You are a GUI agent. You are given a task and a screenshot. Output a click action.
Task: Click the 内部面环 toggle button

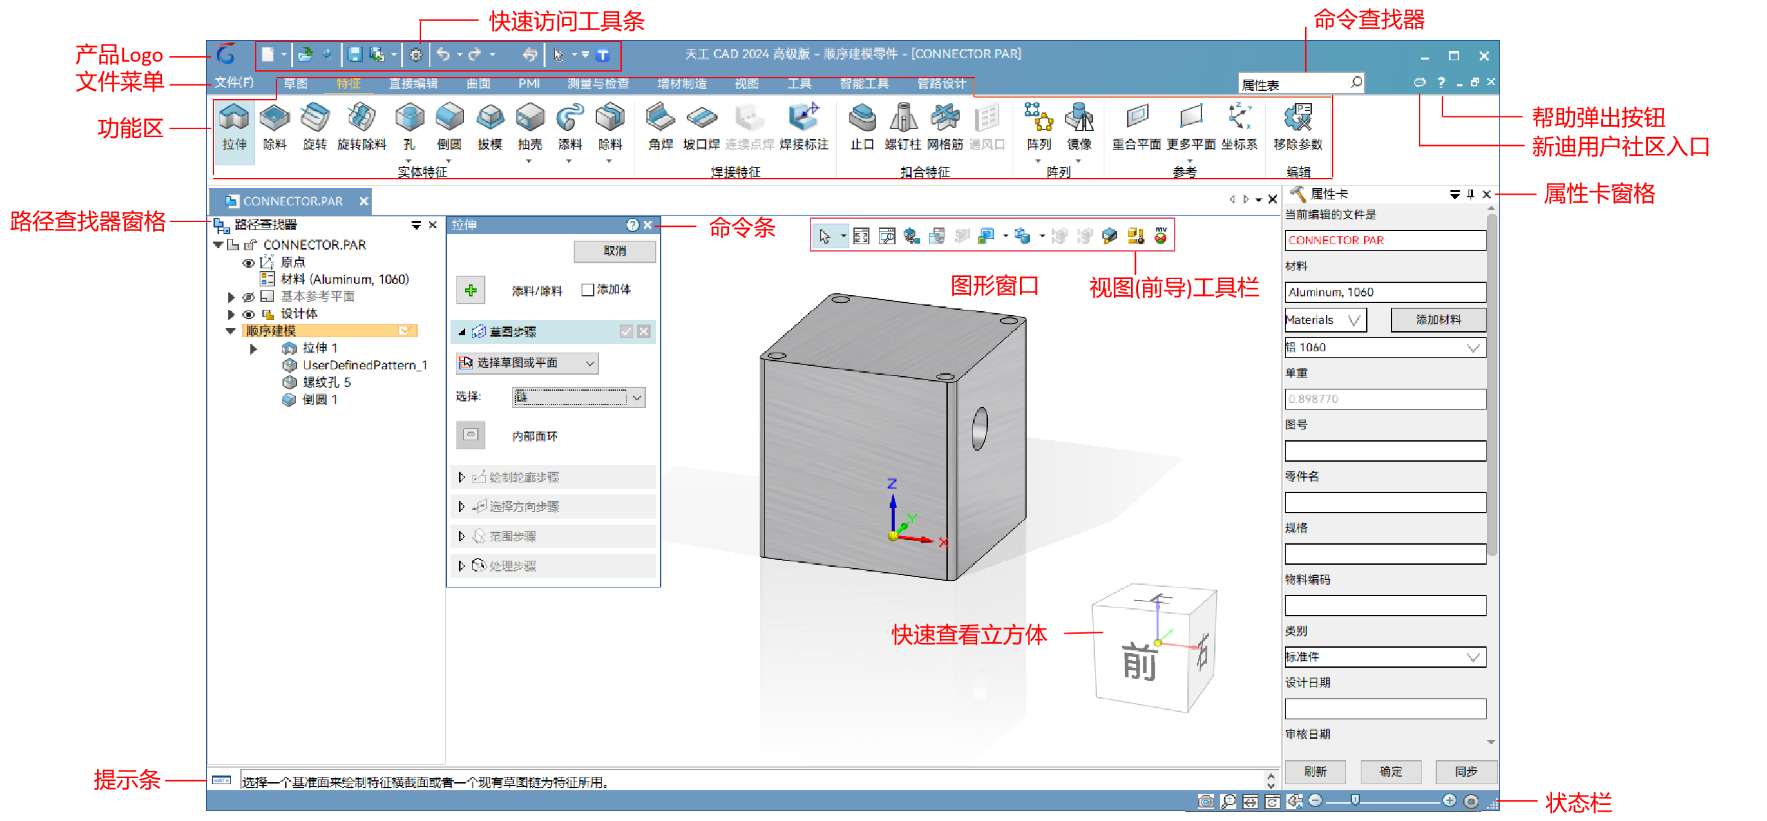point(471,435)
